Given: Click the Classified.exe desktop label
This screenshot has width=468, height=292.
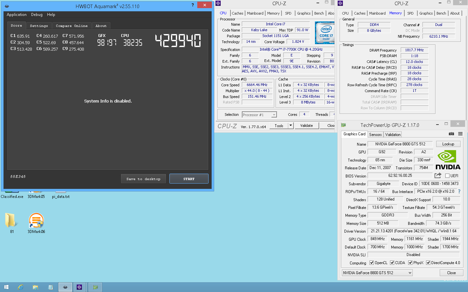Looking at the screenshot, I should click(12, 197).
